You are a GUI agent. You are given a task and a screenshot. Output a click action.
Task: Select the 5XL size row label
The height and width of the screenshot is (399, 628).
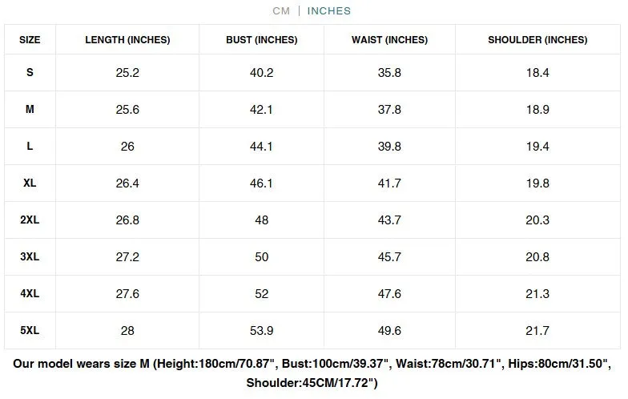pos(30,330)
